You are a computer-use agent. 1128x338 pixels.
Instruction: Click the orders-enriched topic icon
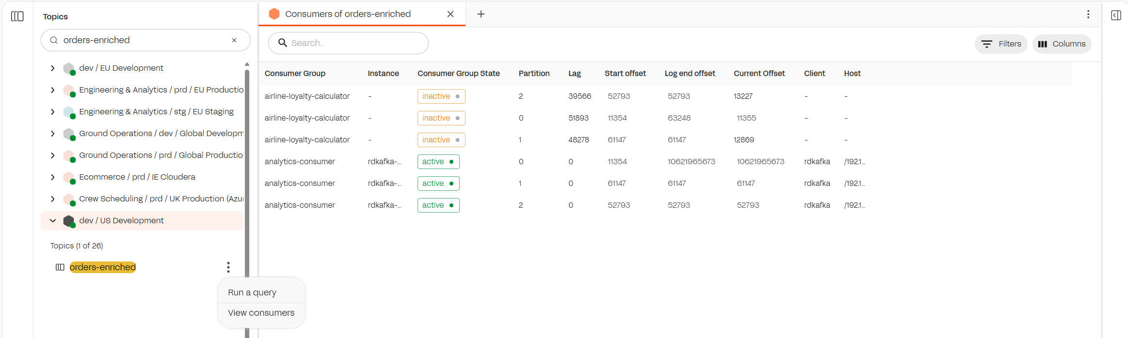coord(60,267)
